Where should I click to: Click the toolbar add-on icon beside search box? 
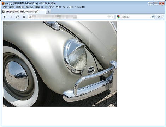point(159,17)
